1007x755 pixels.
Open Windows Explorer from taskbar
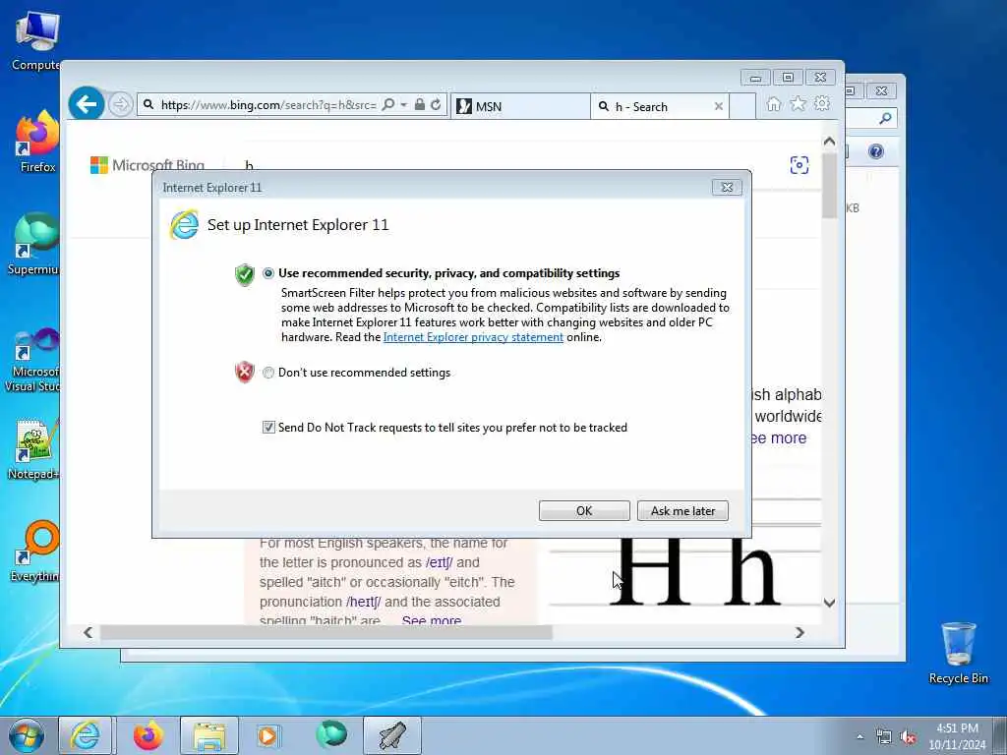[209, 735]
